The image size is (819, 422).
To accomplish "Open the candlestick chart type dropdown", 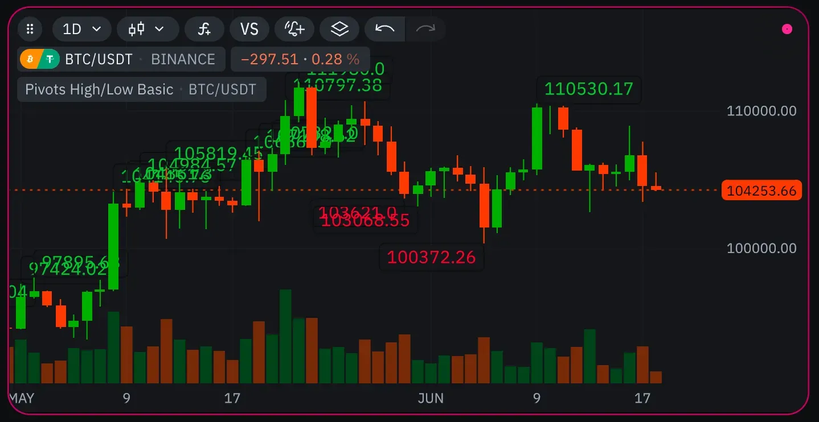I will pos(148,28).
